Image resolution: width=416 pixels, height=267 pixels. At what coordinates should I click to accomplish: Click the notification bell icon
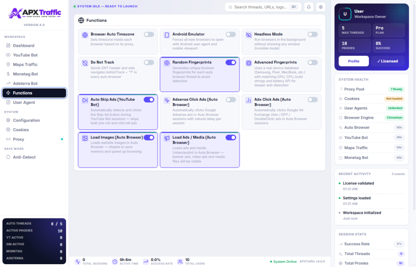click(x=309, y=7)
